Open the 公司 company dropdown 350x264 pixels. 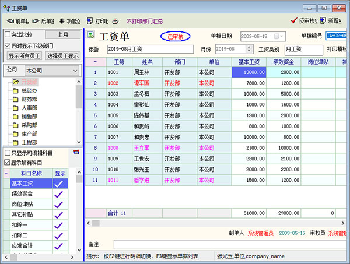coord(76,70)
